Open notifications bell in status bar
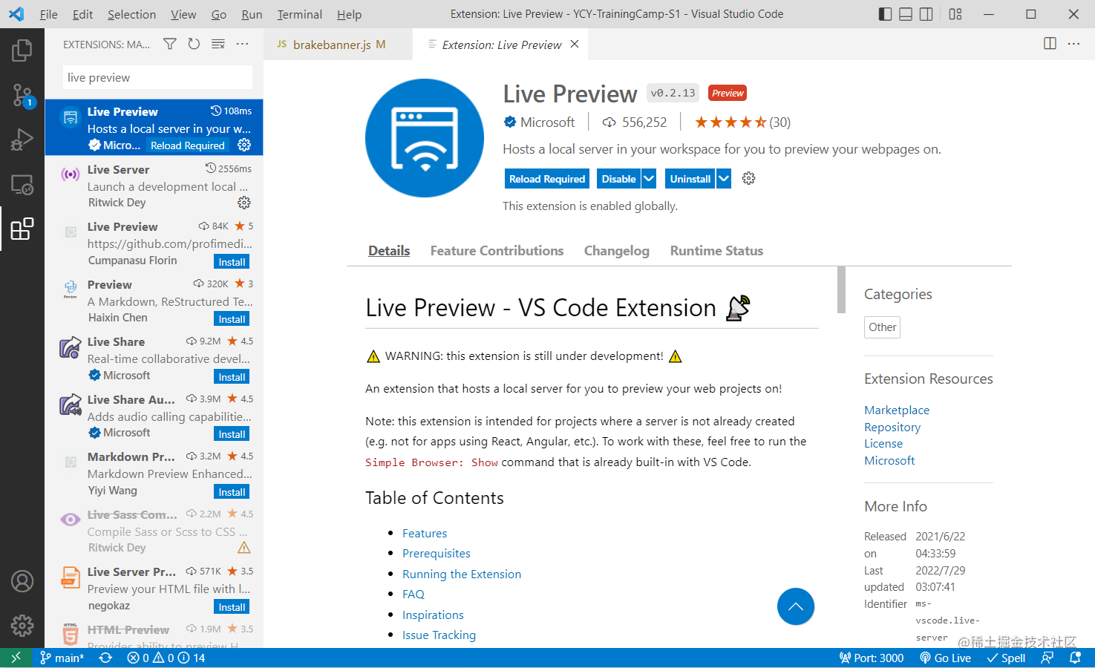 (1075, 658)
